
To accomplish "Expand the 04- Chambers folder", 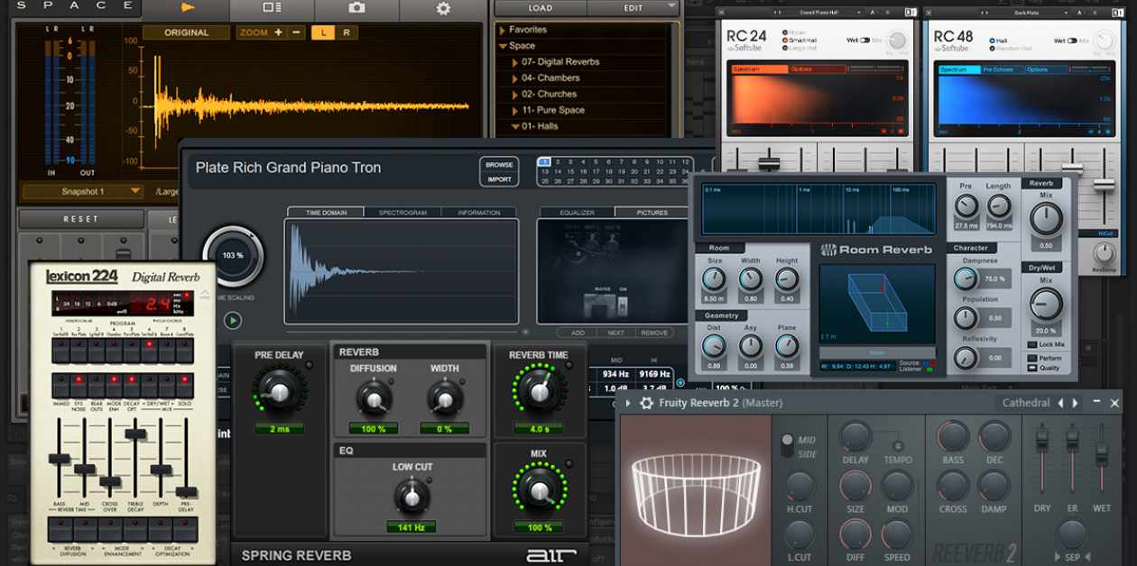I will tap(514, 78).
